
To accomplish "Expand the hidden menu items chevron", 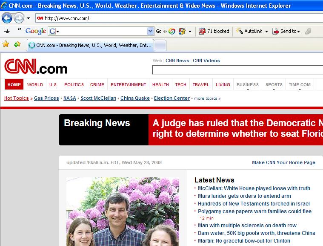I will pyautogui.click(x=19, y=29).
